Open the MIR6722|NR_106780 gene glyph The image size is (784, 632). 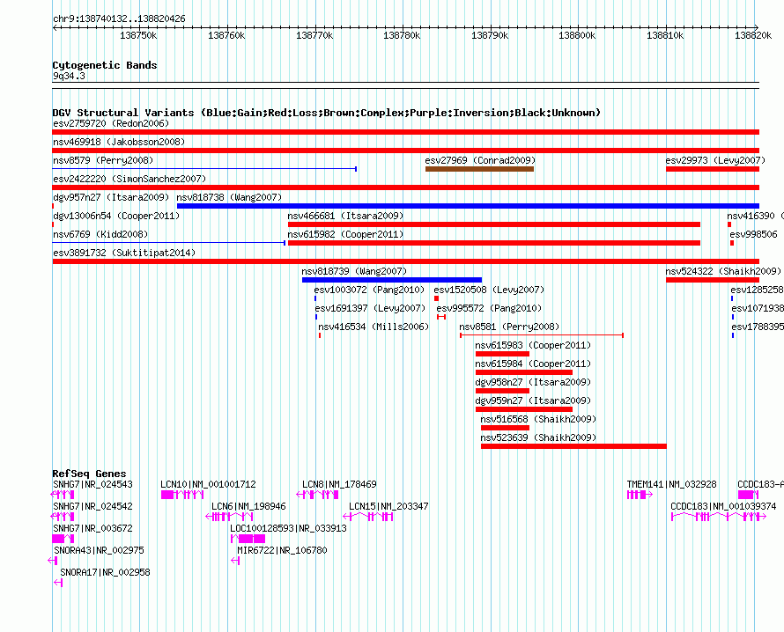coord(235,561)
